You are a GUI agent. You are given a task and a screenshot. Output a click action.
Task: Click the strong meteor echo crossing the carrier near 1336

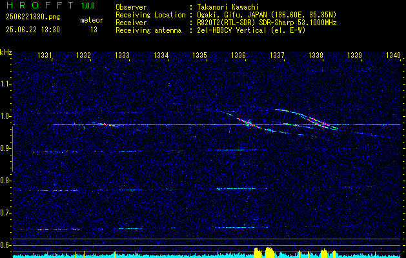coord(248,123)
